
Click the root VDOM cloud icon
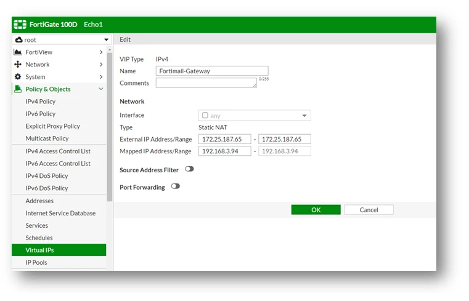(19, 40)
